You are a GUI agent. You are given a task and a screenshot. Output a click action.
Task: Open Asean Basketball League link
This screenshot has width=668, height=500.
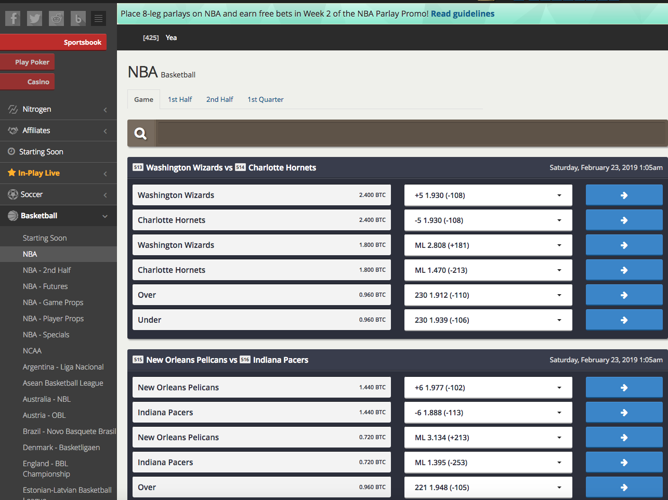click(63, 383)
